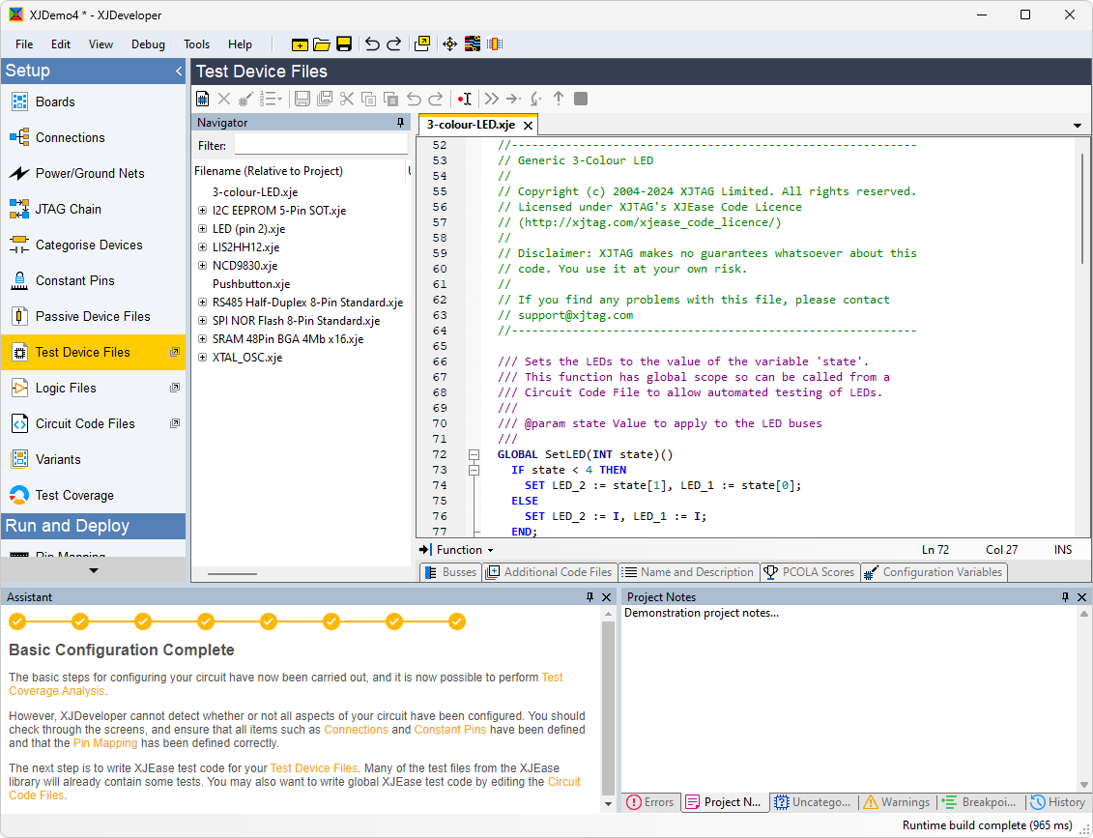
Task: Click the Navigator Filter text field
Action: (x=320, y=145)
